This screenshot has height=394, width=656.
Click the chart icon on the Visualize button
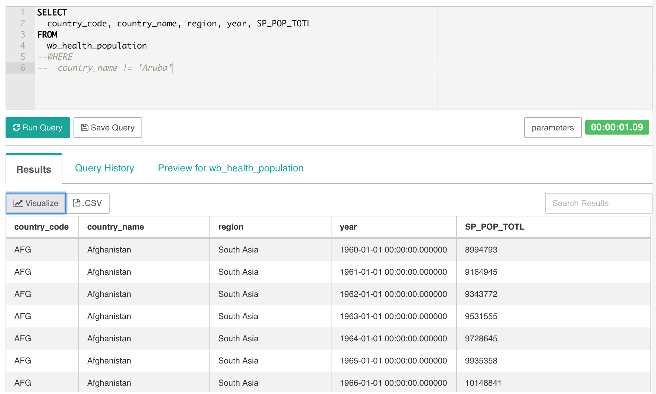point(18,203)
